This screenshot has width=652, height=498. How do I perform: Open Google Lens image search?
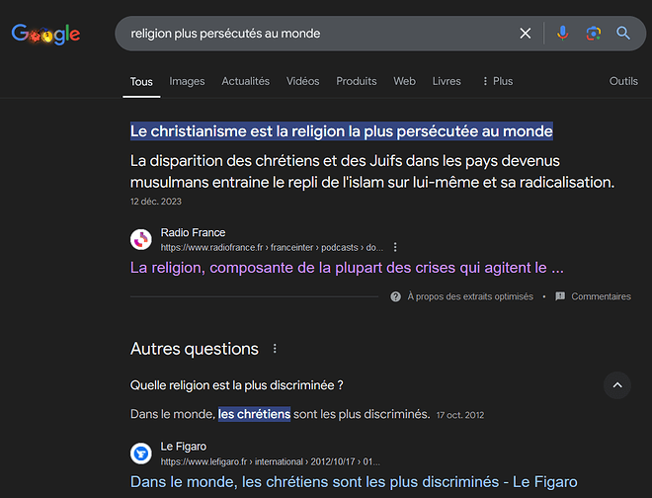[x=593, y=34]
